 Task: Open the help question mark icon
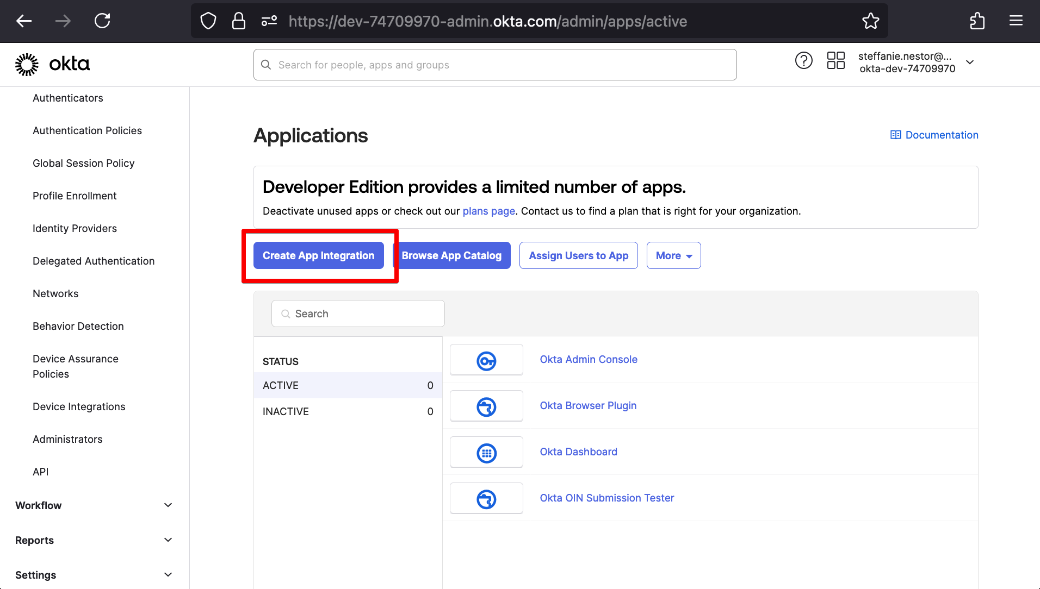click(804, 60)
